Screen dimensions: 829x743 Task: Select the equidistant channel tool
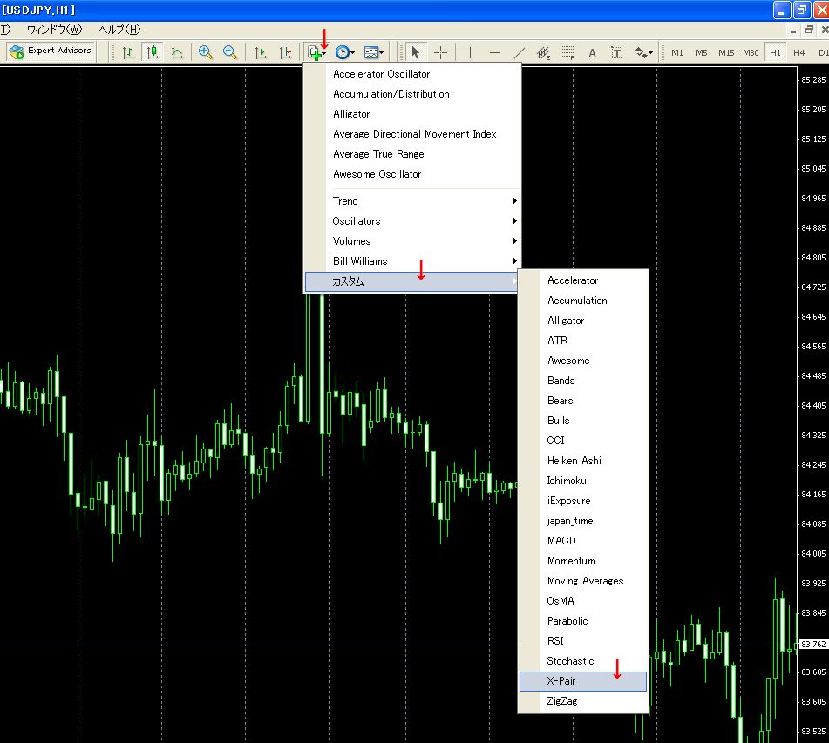[543, 52]
